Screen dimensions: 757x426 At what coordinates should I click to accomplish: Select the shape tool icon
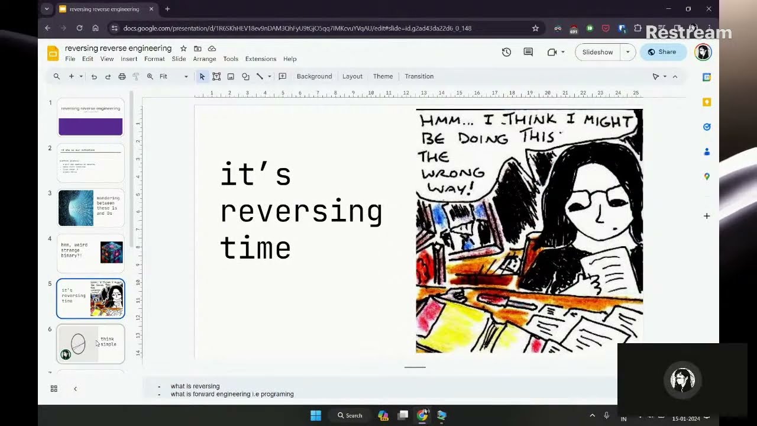tap(245, 76)
